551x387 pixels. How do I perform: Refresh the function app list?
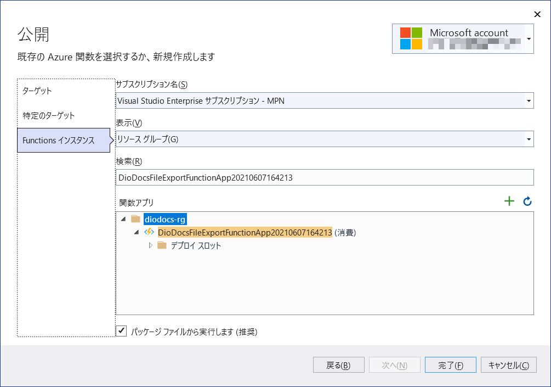point(527,201)
